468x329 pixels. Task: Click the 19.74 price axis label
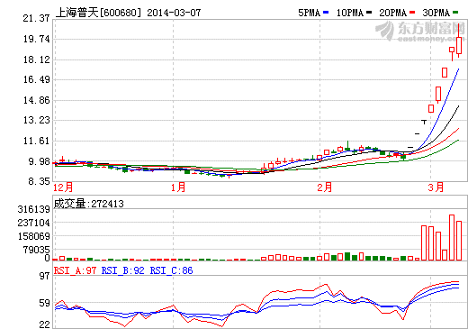coord(36,39)
